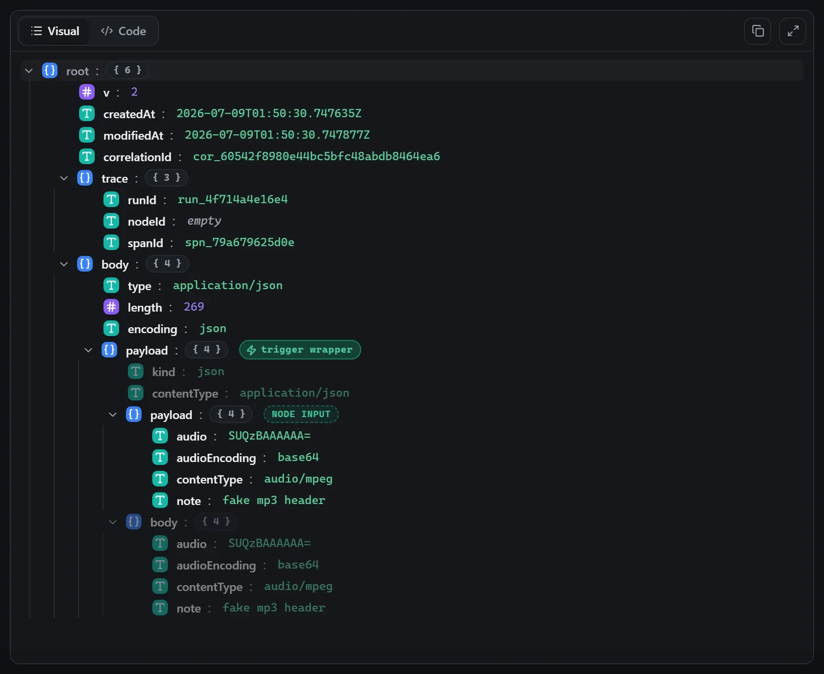Collapse the dimmed nested body chevron
This screenshot has width=824, height=674.
[113, 522]
